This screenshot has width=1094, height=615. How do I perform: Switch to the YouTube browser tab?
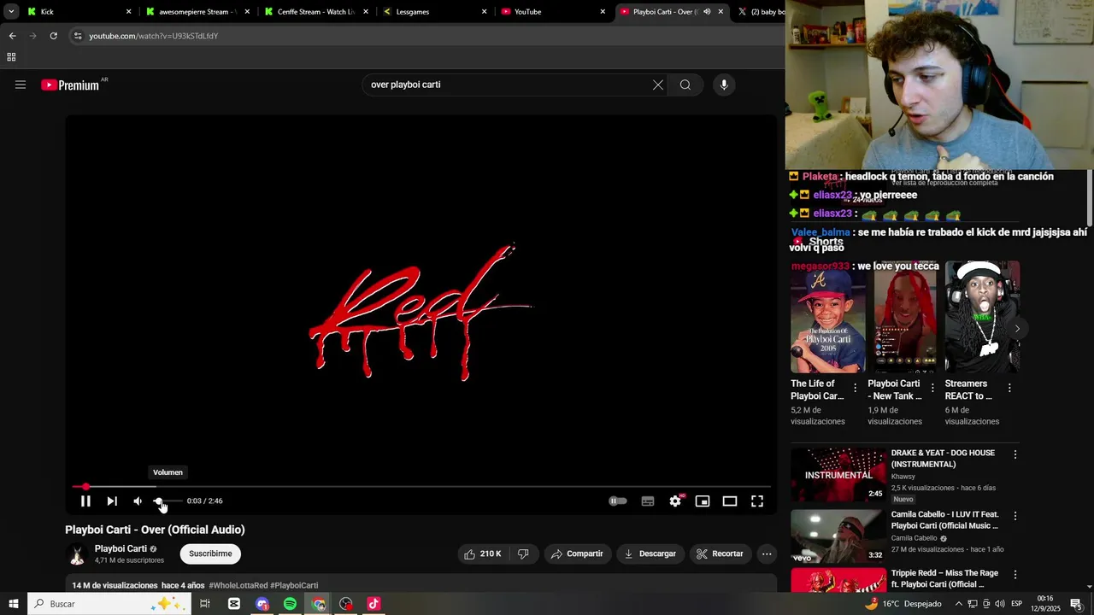coord(552,12)
